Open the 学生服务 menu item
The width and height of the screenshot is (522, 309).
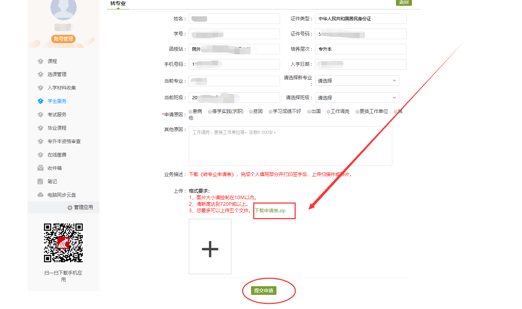pyautogui.click(x=57, y=101)
